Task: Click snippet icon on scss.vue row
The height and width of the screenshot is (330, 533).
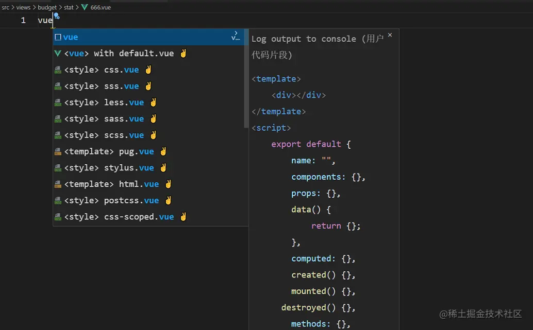Action: click(x=58, y=135)
